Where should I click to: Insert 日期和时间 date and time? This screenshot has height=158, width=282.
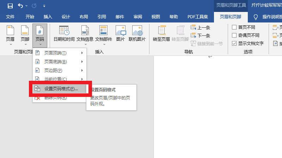click(x=64, y=34)
